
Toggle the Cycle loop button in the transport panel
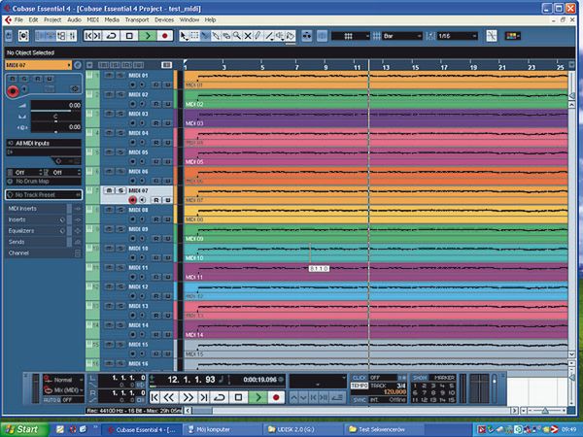220,397
